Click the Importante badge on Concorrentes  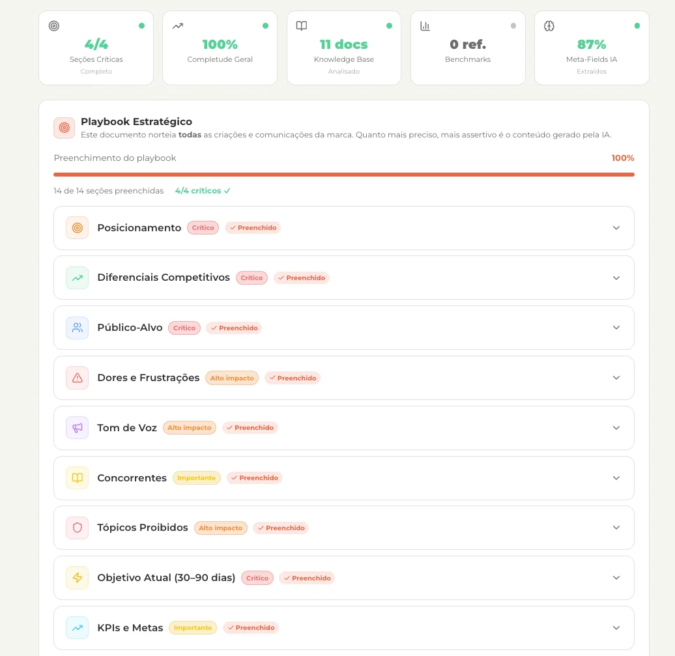coord(196,478)
